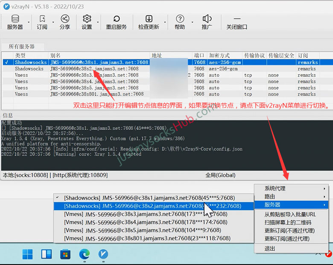This screenshot has height=265, width=333.
Task: Choose 扫描屏幕上的二维码 menu item
Action: tap(291, 222)
